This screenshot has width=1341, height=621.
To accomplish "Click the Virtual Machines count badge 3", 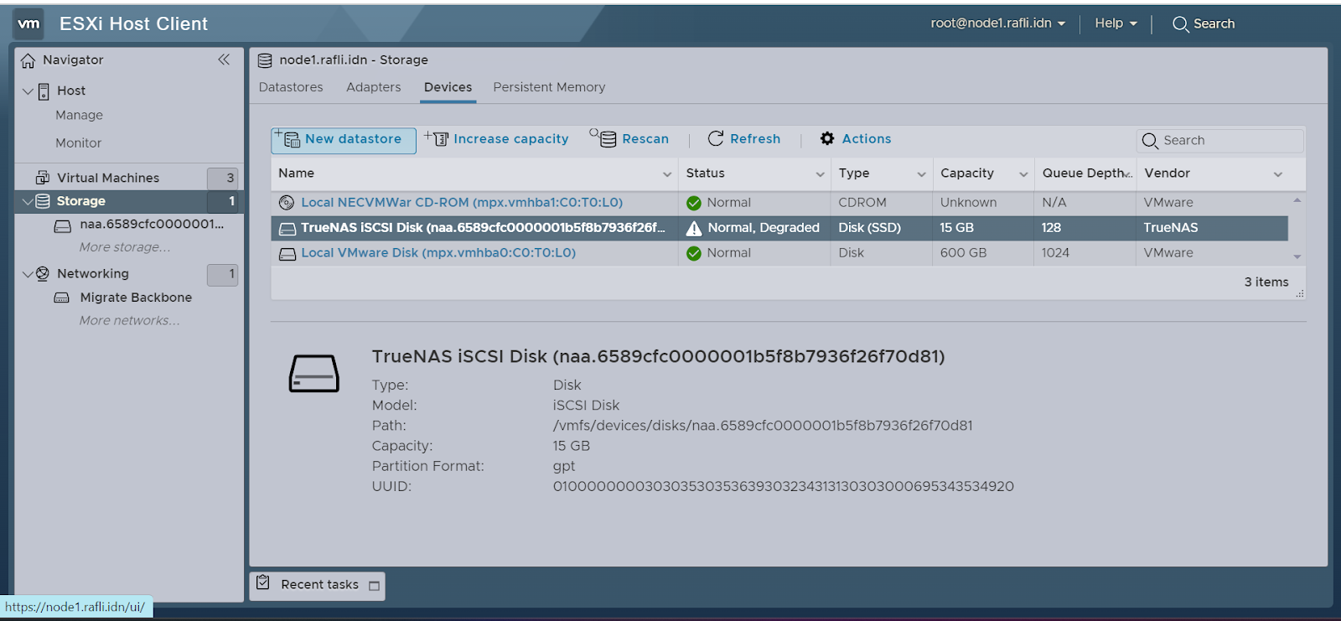I will pyautogui.click(x=223, y=178).
